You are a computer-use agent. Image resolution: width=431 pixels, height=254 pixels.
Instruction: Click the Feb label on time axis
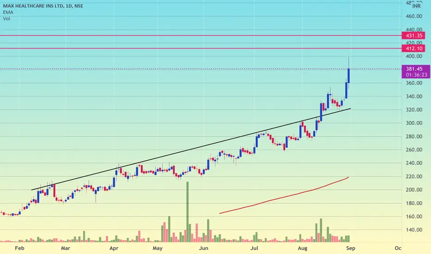[19, 248]
